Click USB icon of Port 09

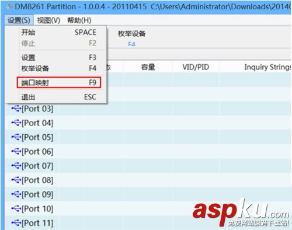(16, 194)
